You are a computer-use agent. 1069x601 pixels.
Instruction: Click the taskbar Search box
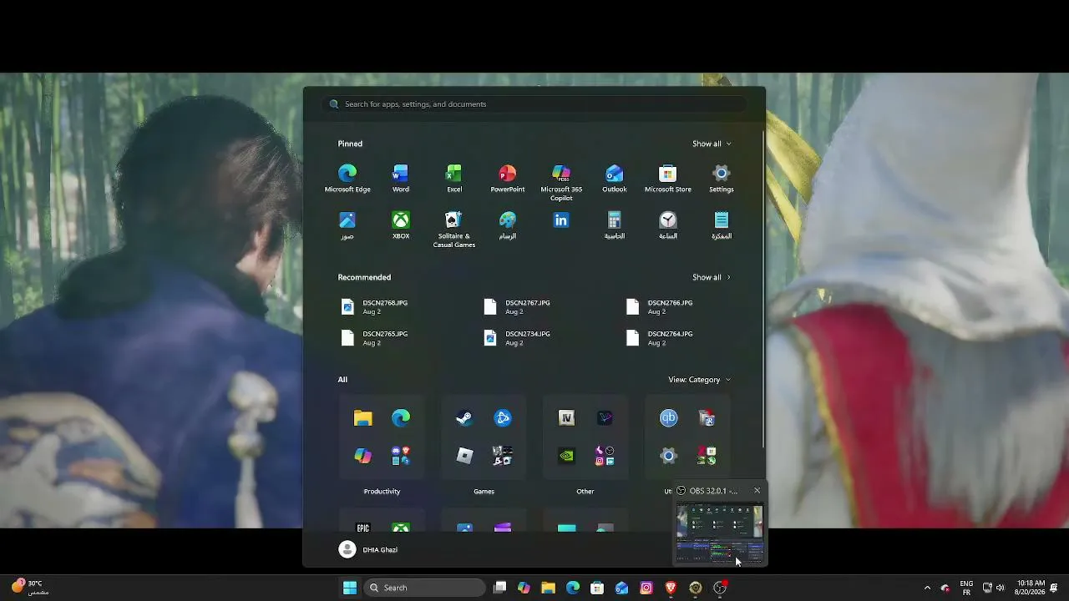425,588
